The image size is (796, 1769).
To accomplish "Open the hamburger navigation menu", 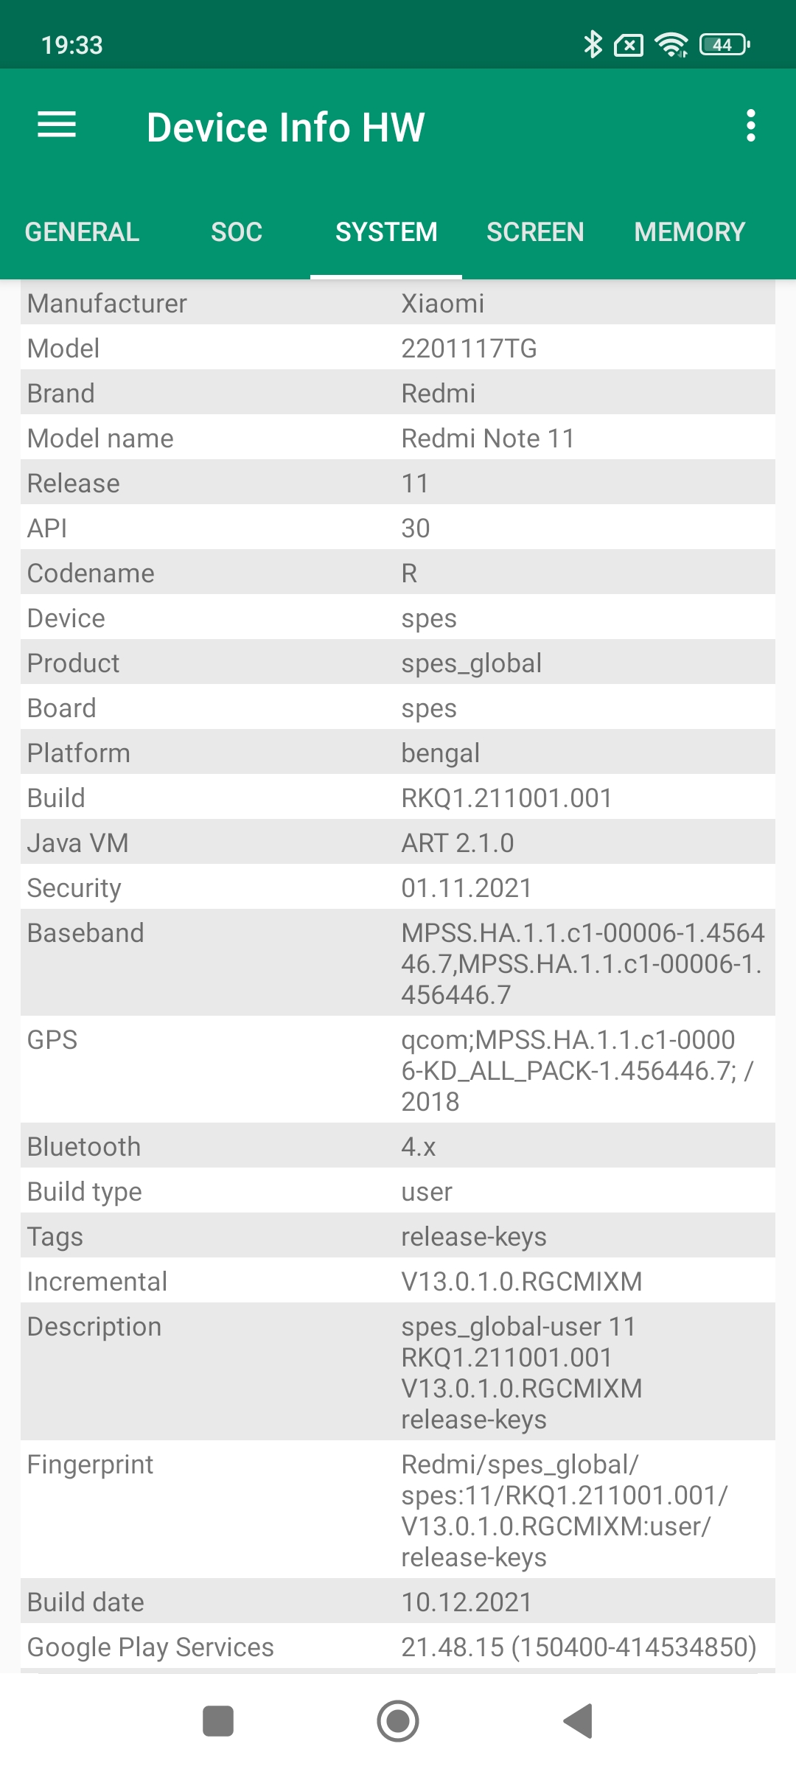I will point(57,125).
